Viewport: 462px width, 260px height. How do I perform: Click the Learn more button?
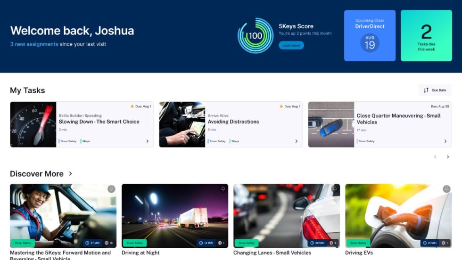click(x=291, y=45)
